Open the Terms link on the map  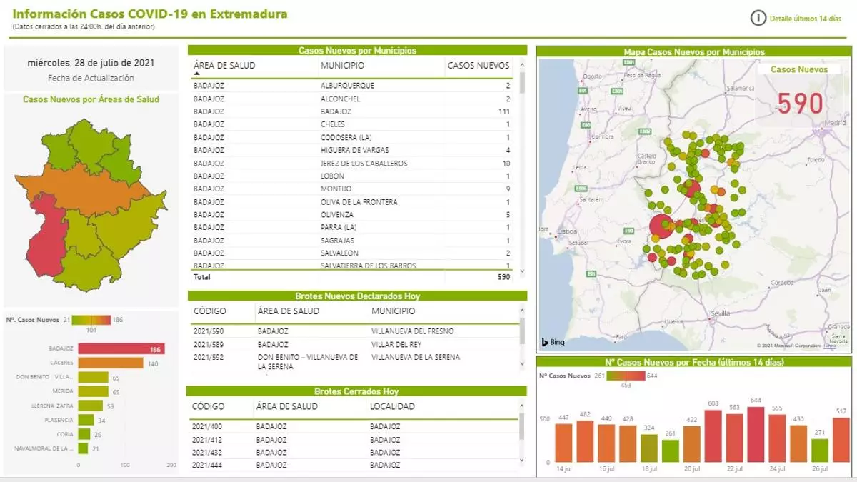point(829,346)
